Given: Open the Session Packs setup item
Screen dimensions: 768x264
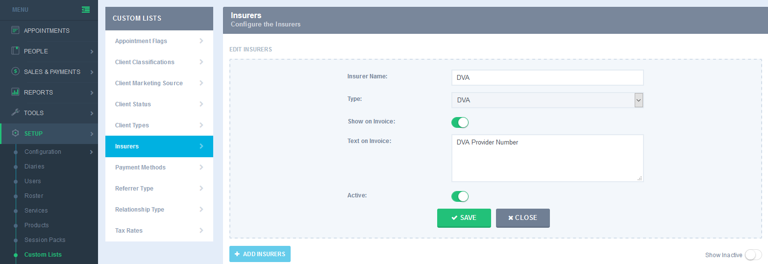Looking at the screenshot, I should click(45, 240).
